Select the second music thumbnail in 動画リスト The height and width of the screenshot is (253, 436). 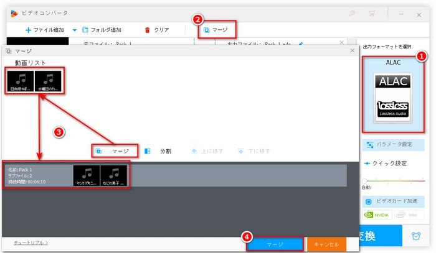click(x=49, y=81)
